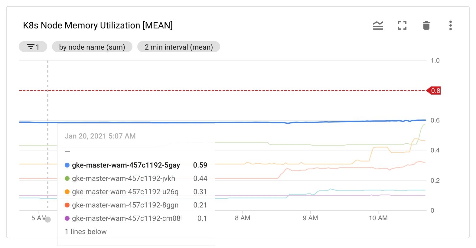Viewport: 476px width, 248px height.
Task: Open the filter chip showing 1 filter
Action: (x=33, y=47)
